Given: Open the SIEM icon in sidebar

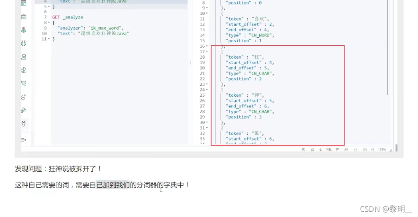Looking at the screenshot, I should pyautogui.click(x=24, y=110).
